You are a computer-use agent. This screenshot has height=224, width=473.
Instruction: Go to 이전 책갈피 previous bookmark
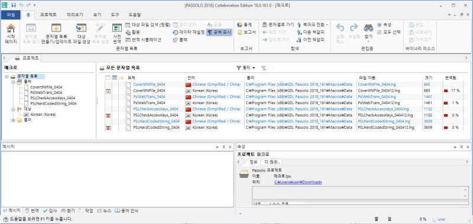coord(311,40)
